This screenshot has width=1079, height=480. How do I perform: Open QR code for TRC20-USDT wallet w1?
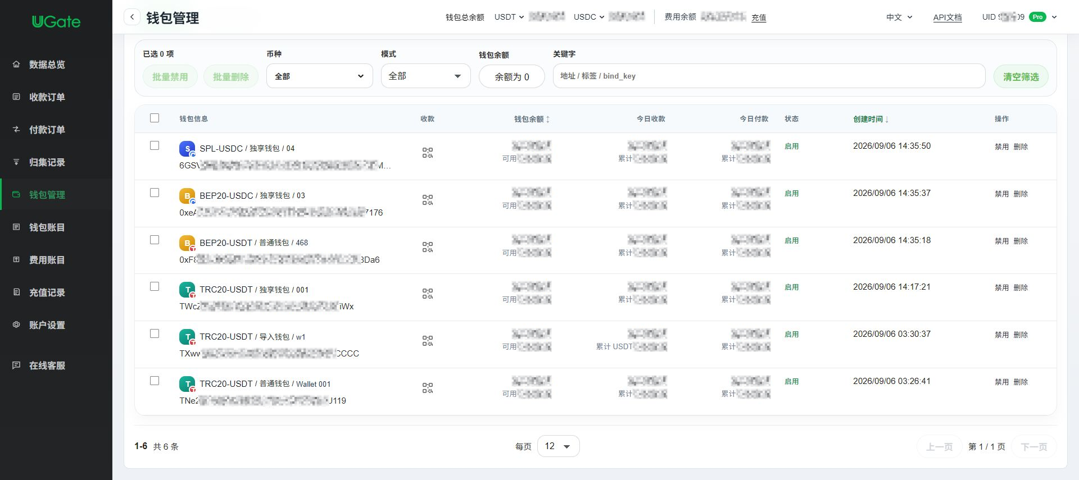(x=428, y=341)
